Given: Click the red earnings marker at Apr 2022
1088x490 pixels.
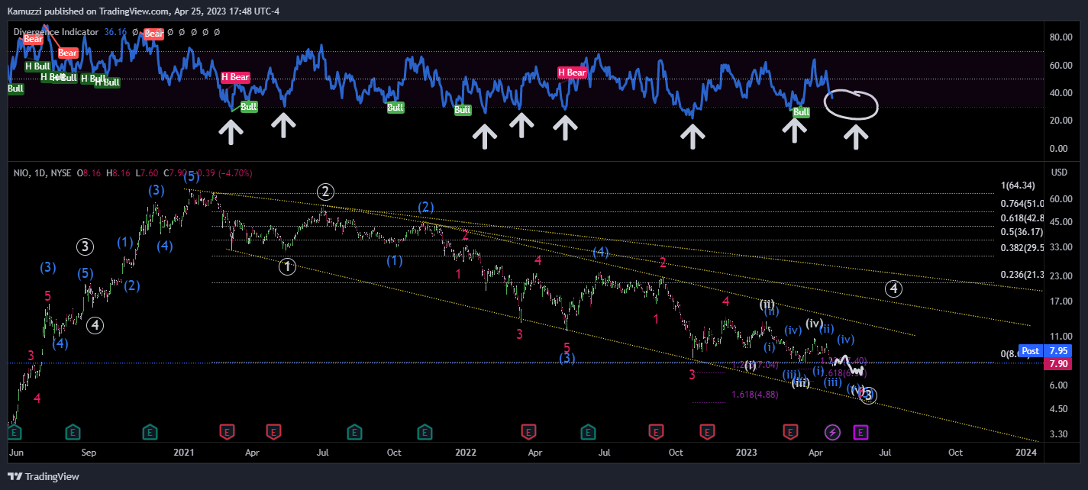Looking at the screenshot, I should (x=527, y=432).
